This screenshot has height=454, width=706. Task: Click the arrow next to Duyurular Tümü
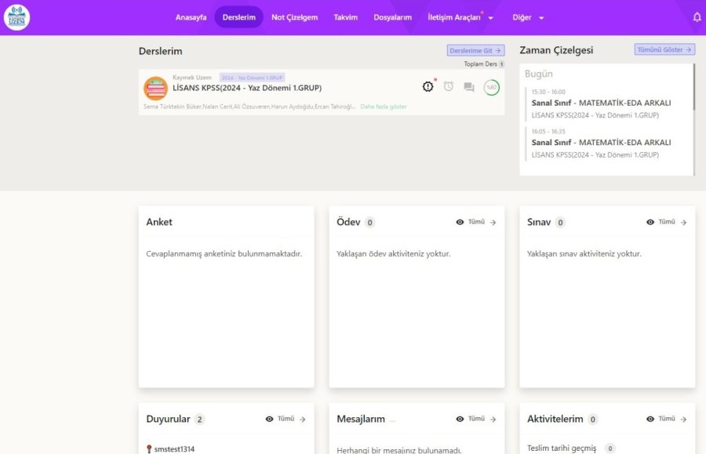point(303,419)
